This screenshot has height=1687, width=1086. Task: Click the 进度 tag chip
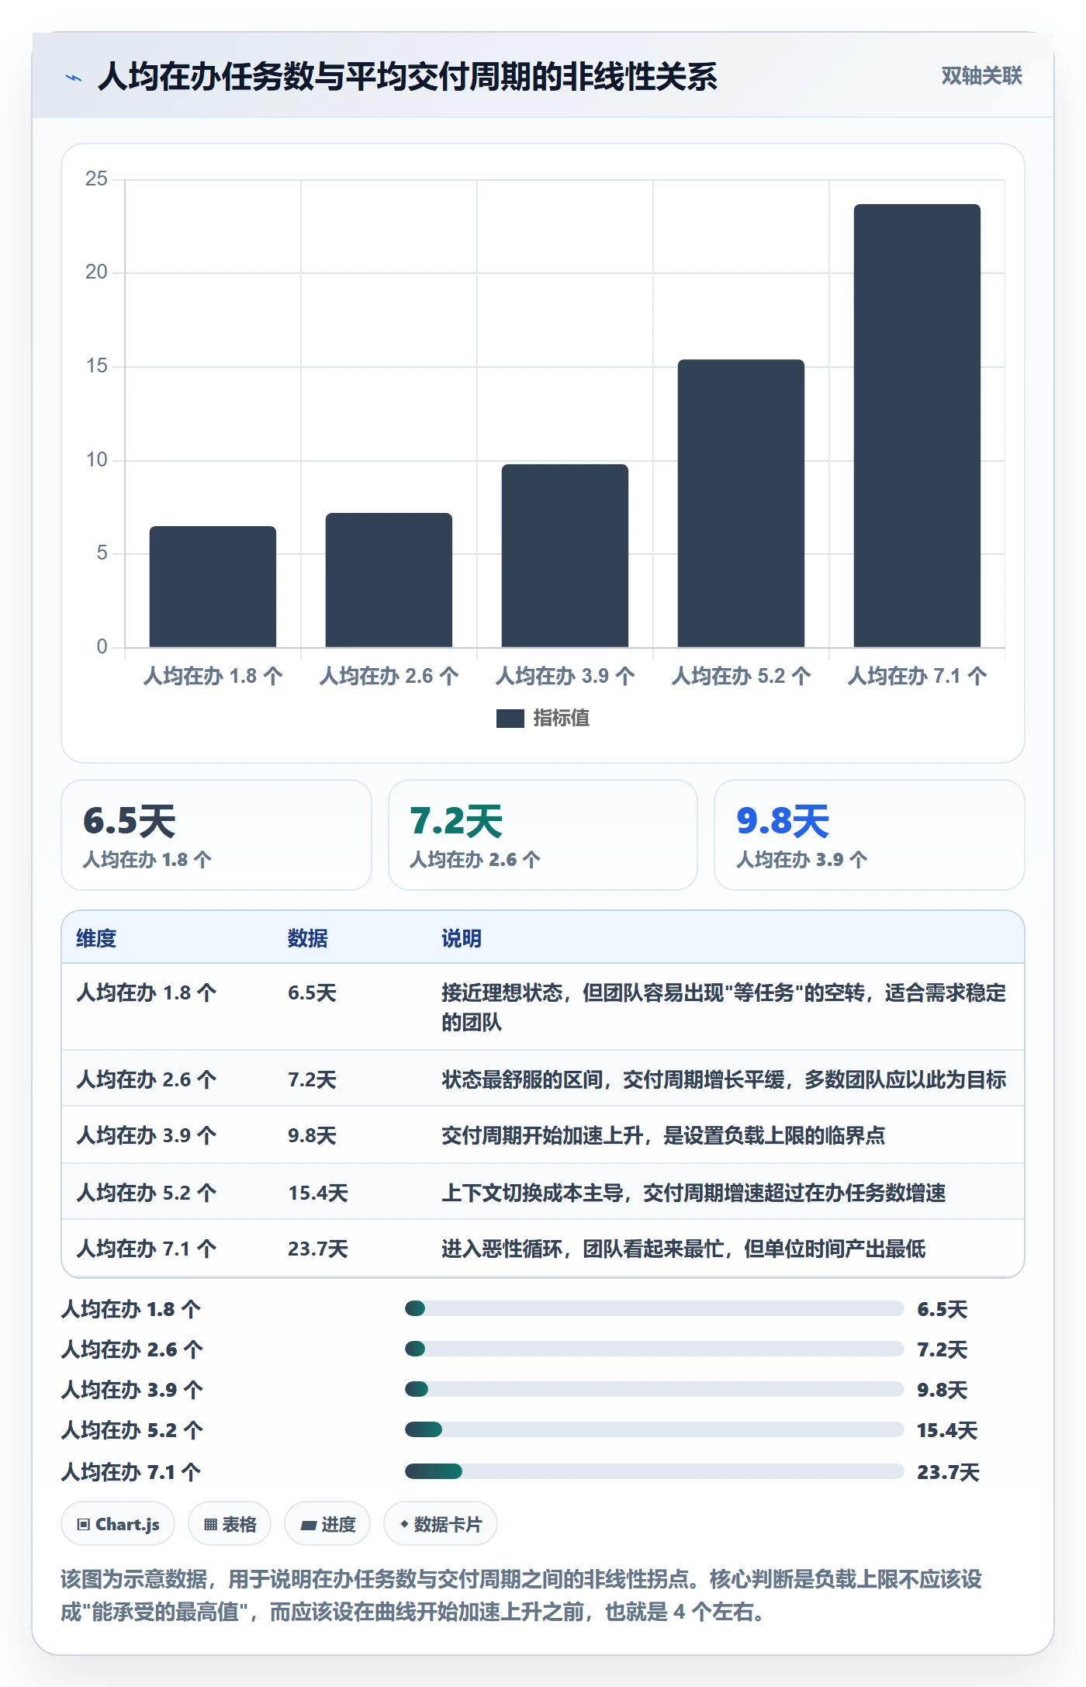[327, 1524]
